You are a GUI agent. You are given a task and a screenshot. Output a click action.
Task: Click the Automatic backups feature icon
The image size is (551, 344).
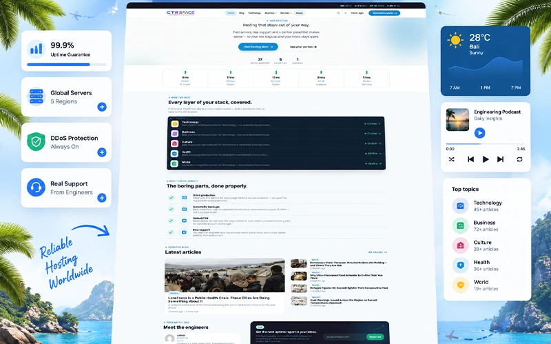click(x=185, y=209)
